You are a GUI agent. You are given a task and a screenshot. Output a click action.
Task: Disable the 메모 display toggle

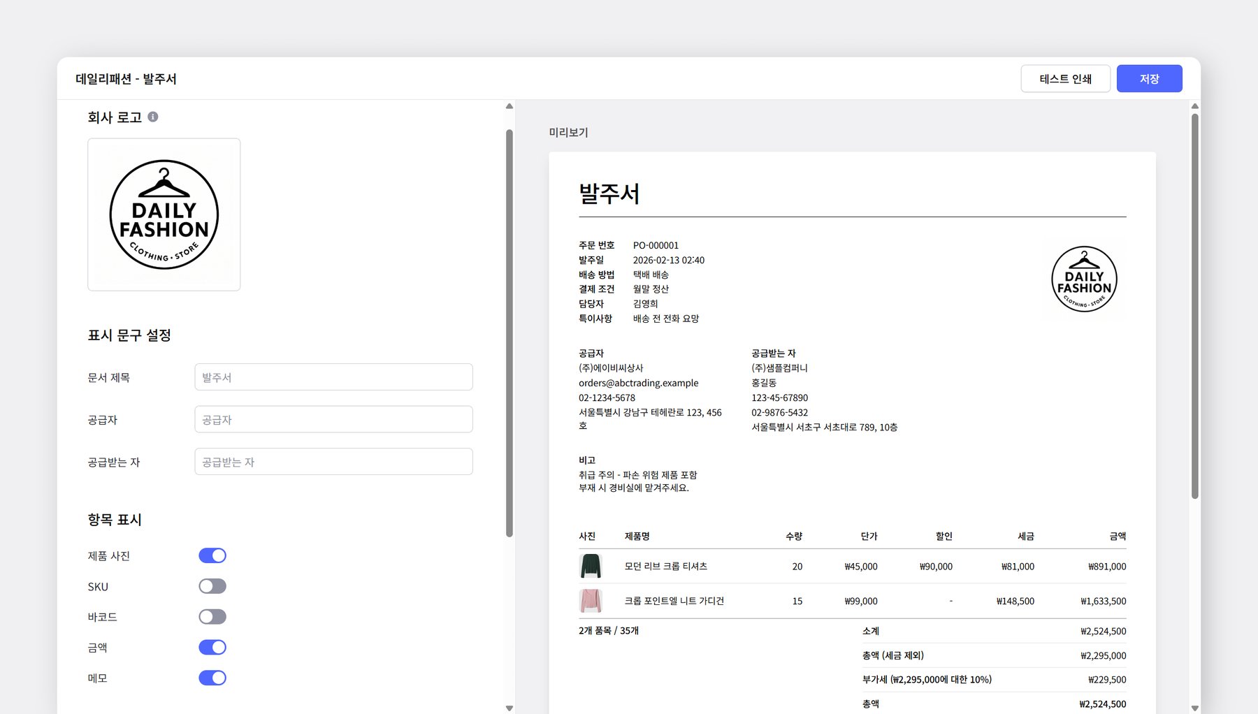pos(212,677)
